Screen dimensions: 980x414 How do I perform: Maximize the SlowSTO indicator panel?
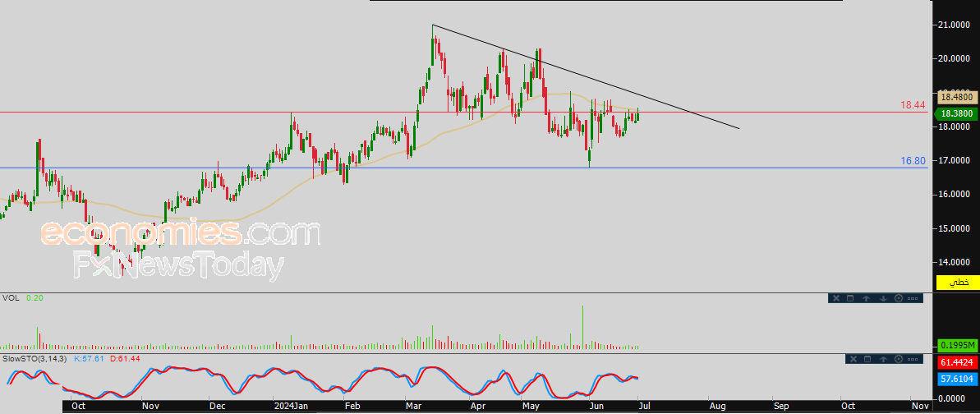point(867,359)
